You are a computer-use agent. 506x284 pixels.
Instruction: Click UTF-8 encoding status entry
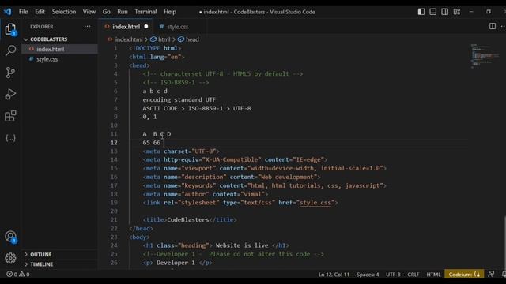pos(393,275)
